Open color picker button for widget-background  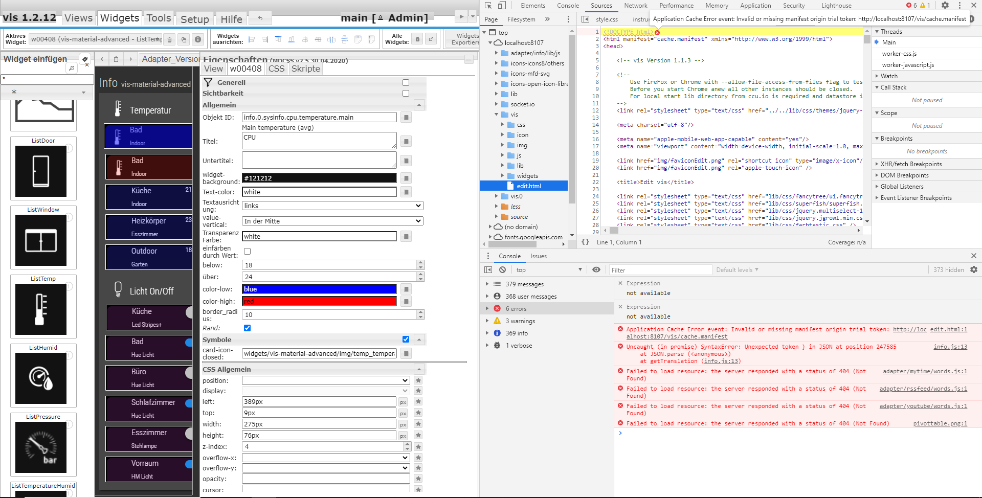click(x=406, y=178)
